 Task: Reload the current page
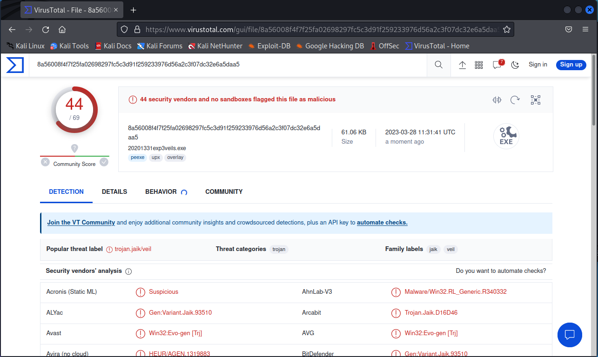[46, 29]
